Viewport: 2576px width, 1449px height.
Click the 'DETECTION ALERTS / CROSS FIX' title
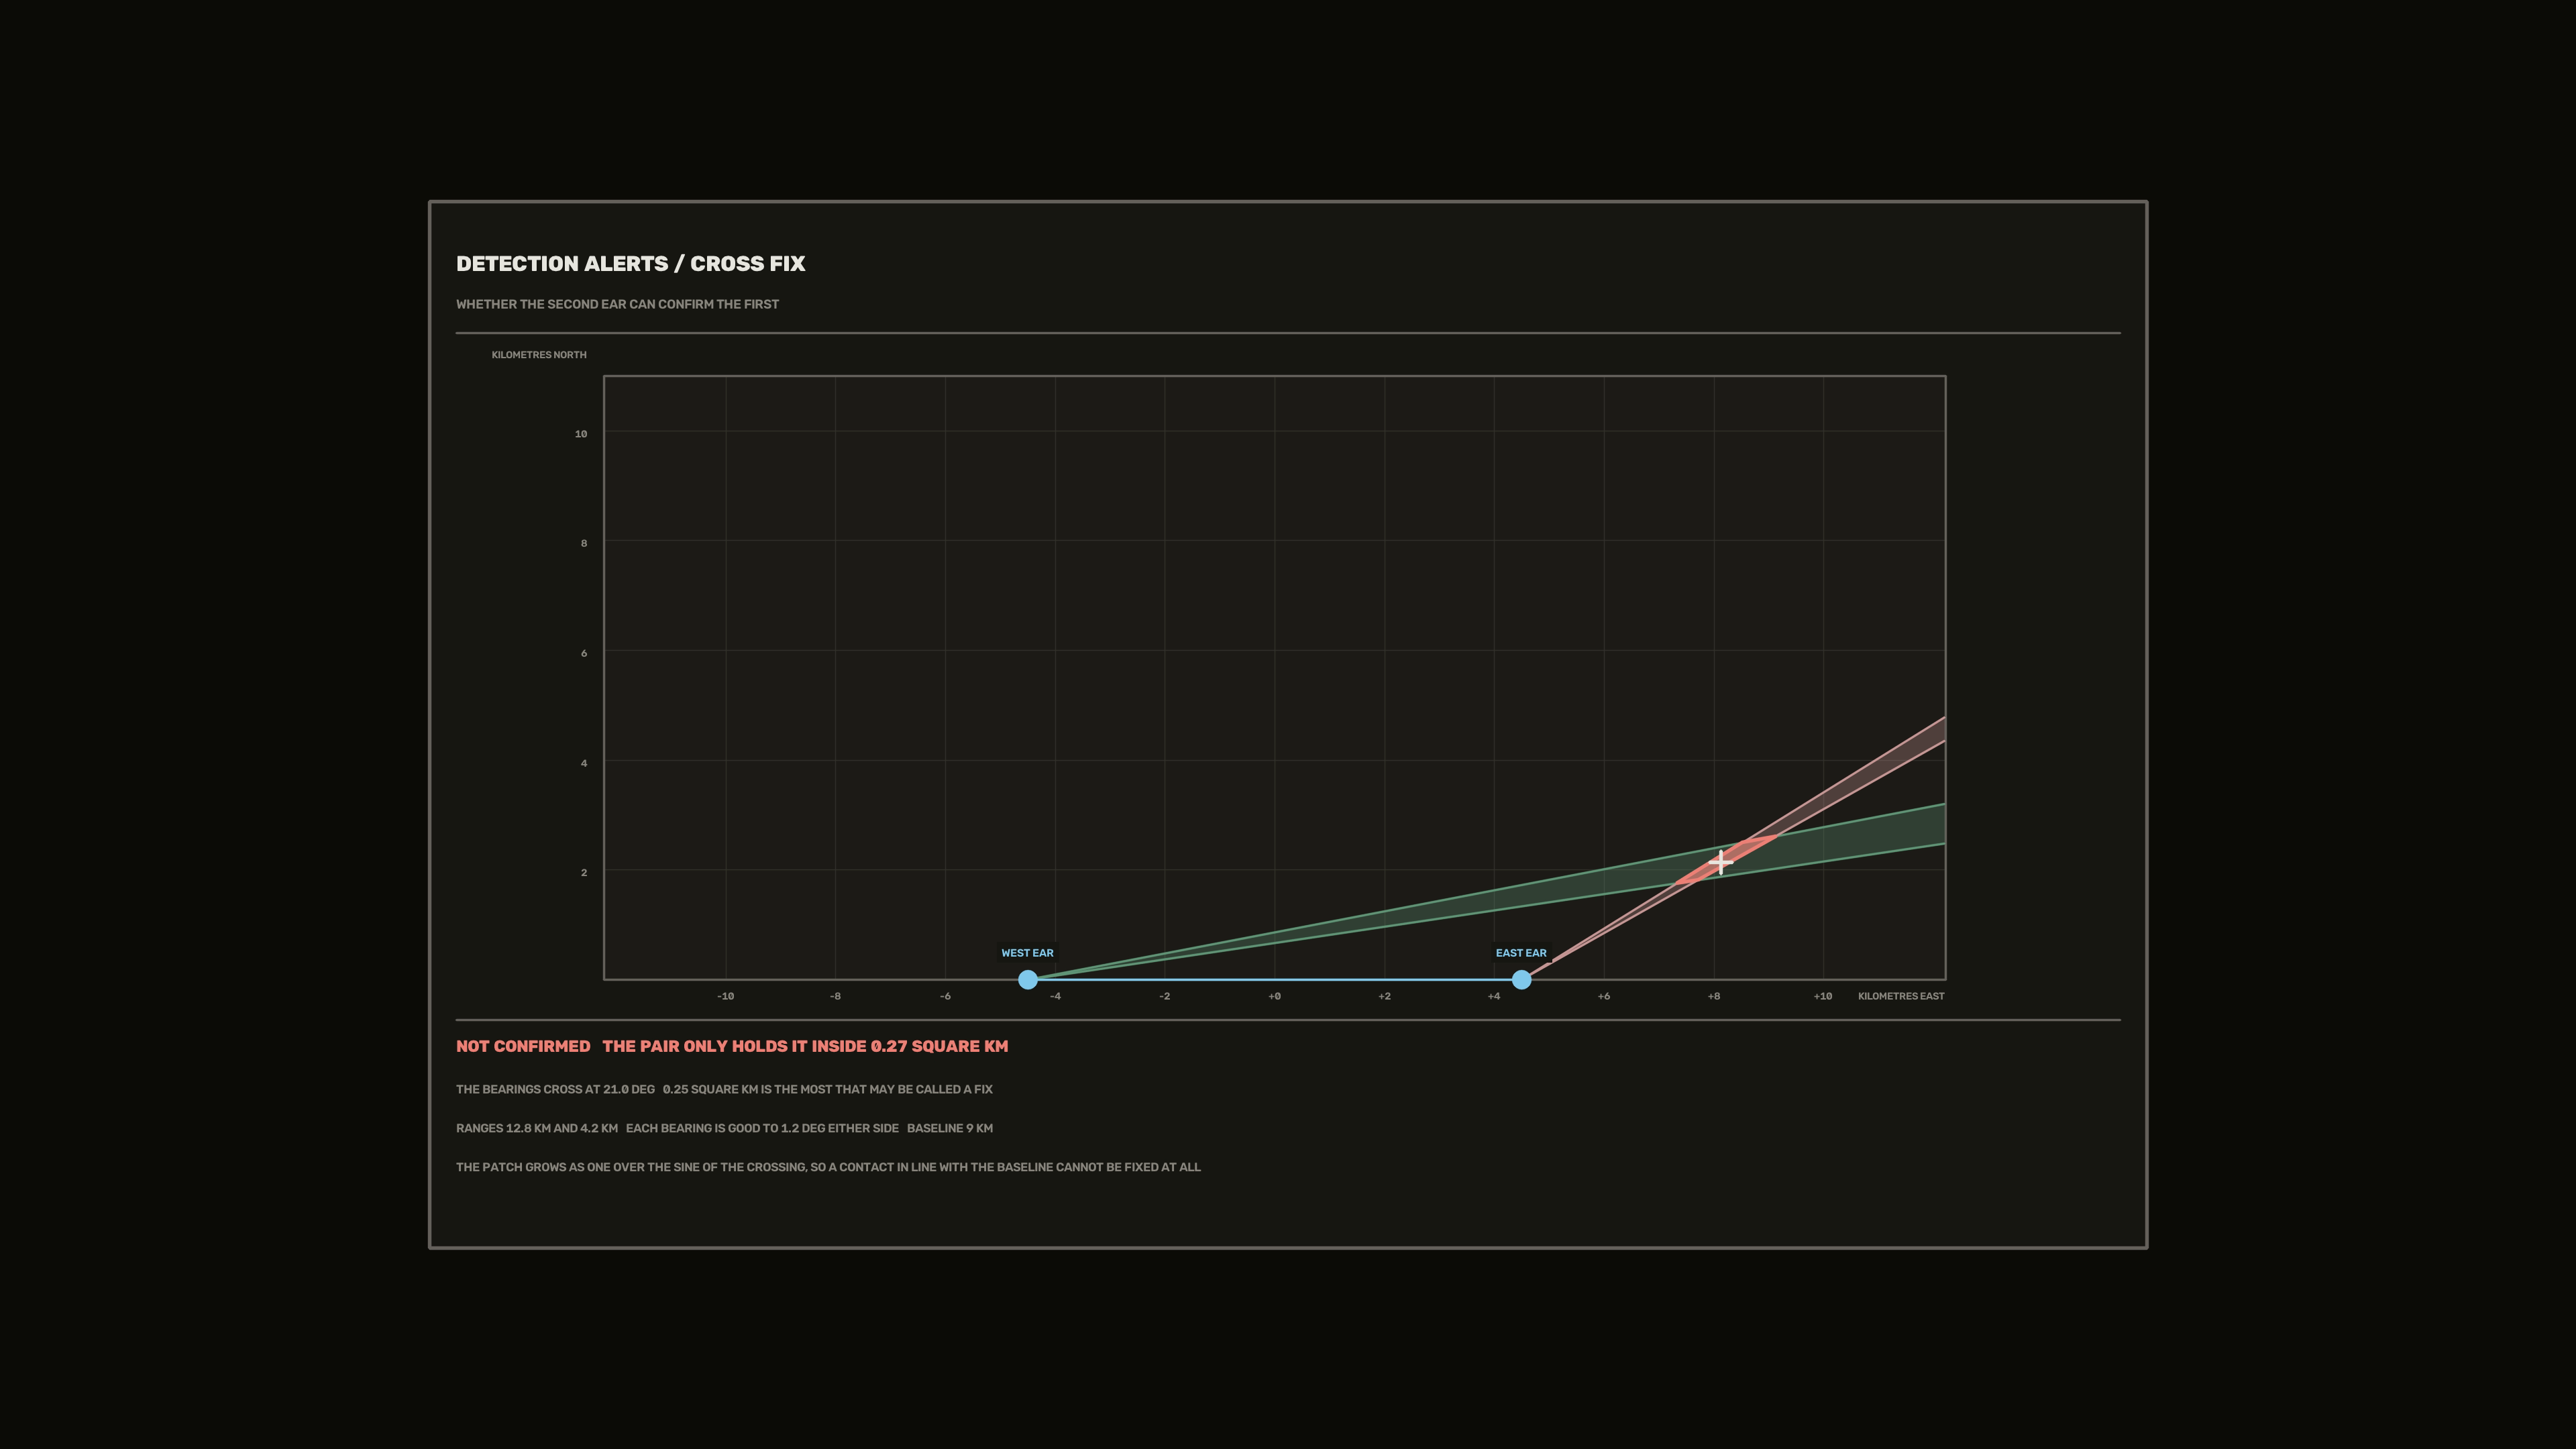tap(630, 264)
